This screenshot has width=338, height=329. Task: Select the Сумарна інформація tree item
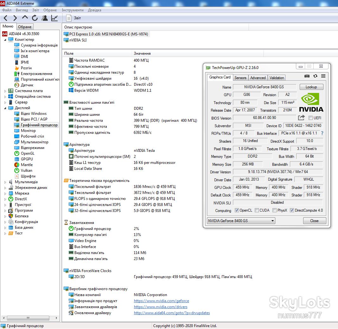pyautogui.click(x=36, y=45)
